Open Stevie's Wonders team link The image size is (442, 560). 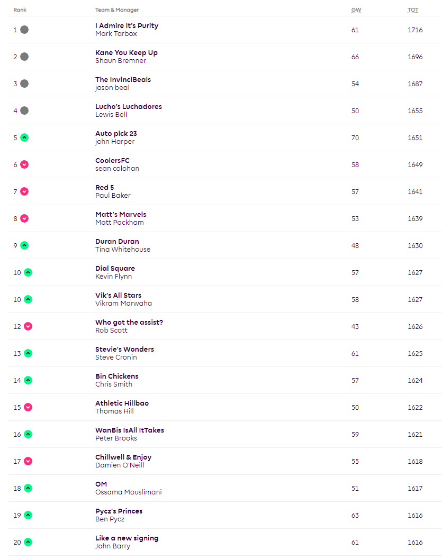[124, 350]
